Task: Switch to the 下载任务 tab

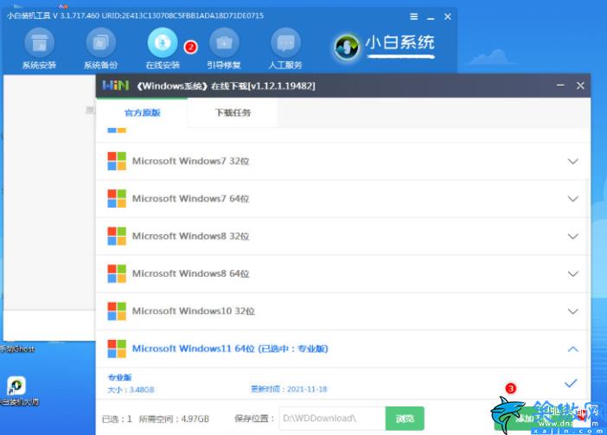Action: 233,112
